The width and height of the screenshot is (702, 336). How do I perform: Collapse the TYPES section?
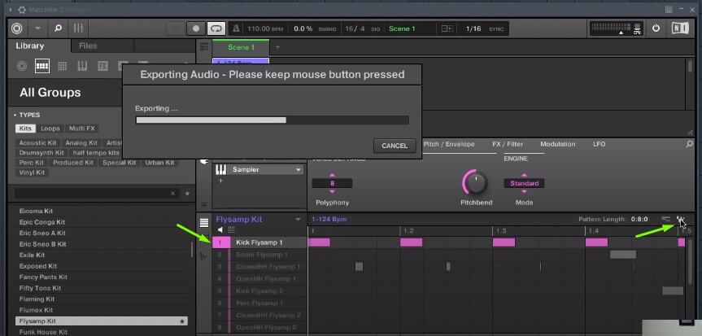[27, 115]
